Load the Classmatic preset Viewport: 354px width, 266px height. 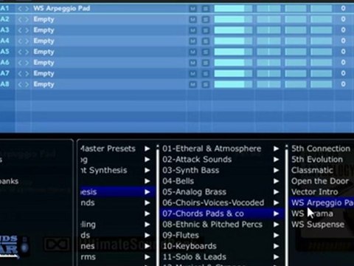tap(312, 170)
